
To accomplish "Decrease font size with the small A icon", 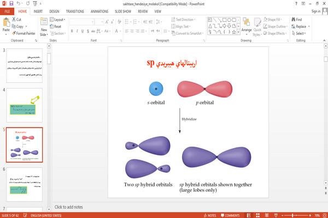I will point(113,22).
